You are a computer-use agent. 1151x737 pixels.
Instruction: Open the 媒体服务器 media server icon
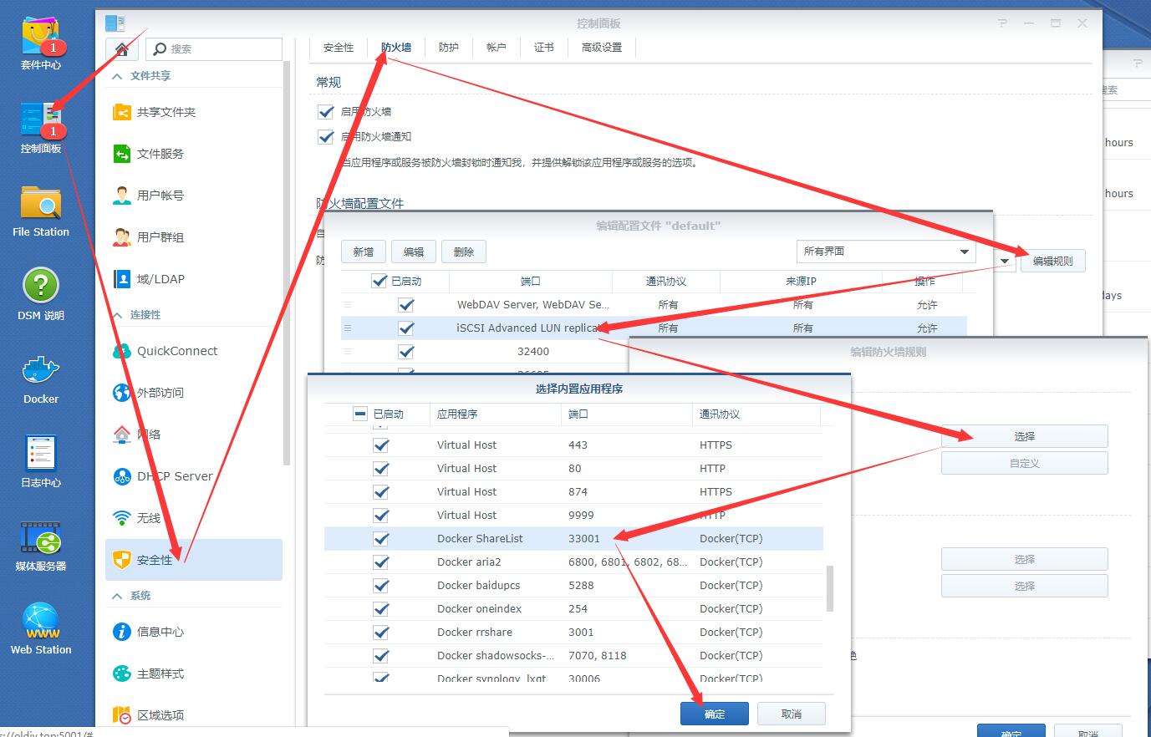[40, 545]
